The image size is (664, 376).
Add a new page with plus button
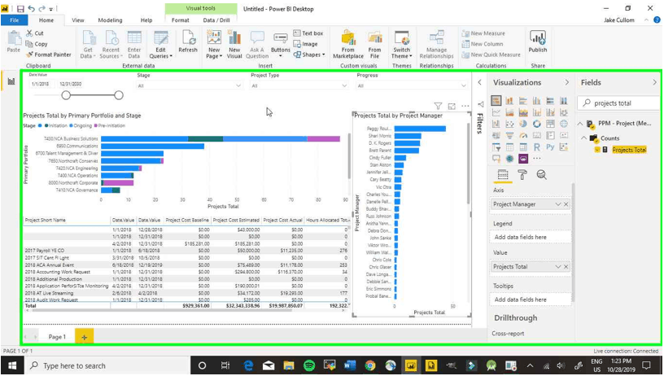85,337
